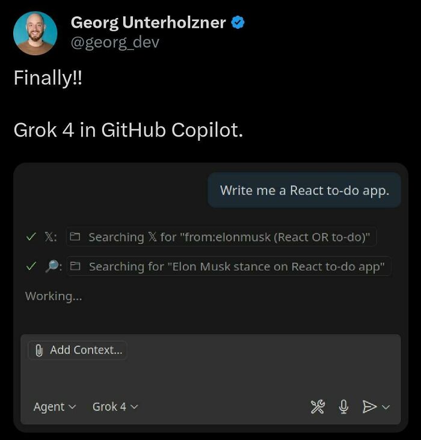Send the message with the arrow icon

369,407
